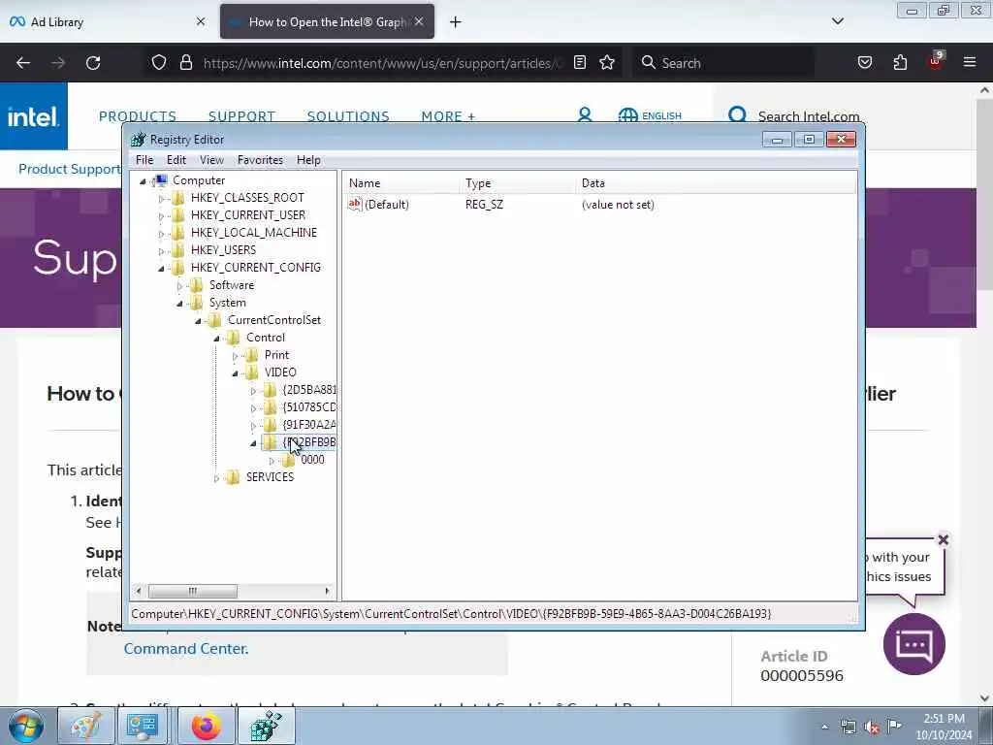Click the Firefox back arrow
This screenshot has height=745, width=993.
point(23,63)
